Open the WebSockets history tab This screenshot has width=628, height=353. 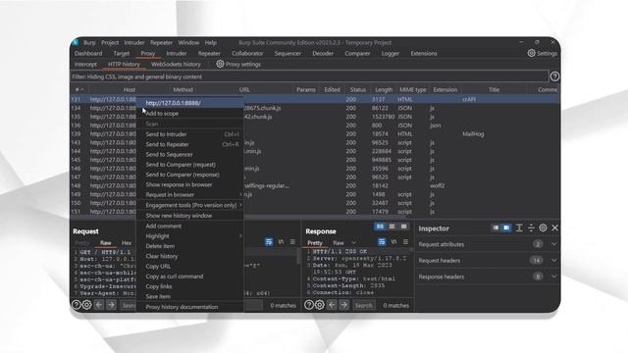176,64
